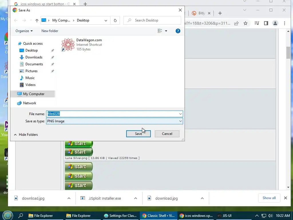This screenshot has width=293, height=220.
Task: Open Videos folder in navigation pane
Action: [x=30, y=85]
